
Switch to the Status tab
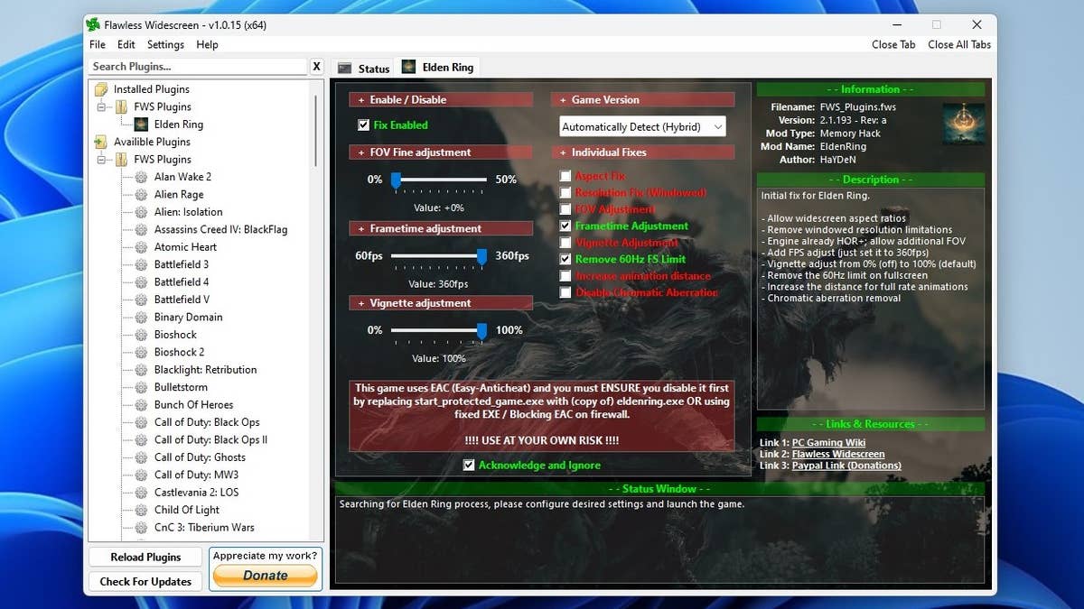coord(365,67)
